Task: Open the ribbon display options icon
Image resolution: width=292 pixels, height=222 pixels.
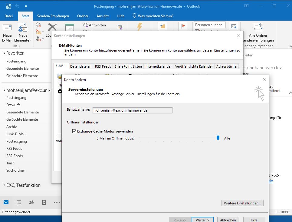Action: (x=246, y=6)
